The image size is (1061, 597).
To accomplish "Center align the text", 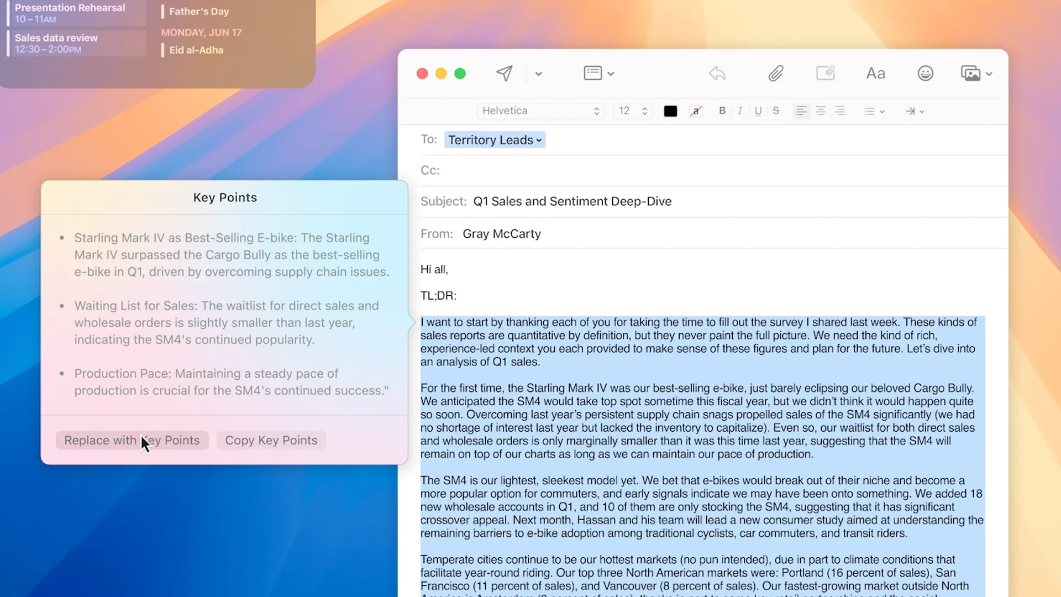I will point(821,111).
